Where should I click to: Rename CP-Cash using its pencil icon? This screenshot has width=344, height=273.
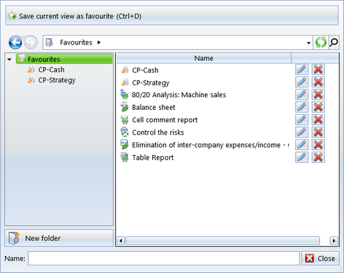point(302,70)
